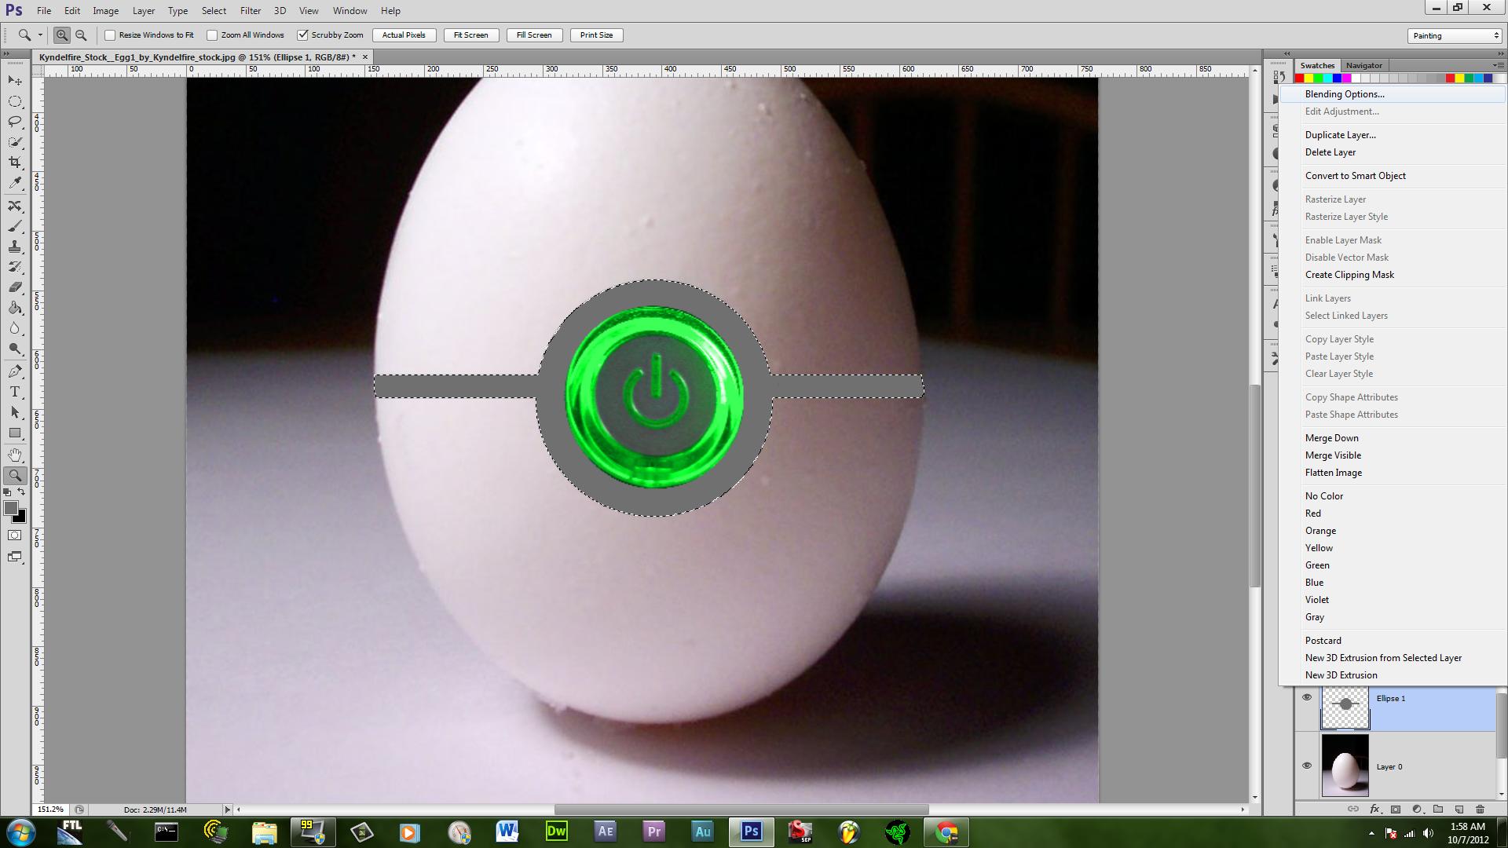
Task: Swap foreground and background colors
Action: click(x=21, y=492)
